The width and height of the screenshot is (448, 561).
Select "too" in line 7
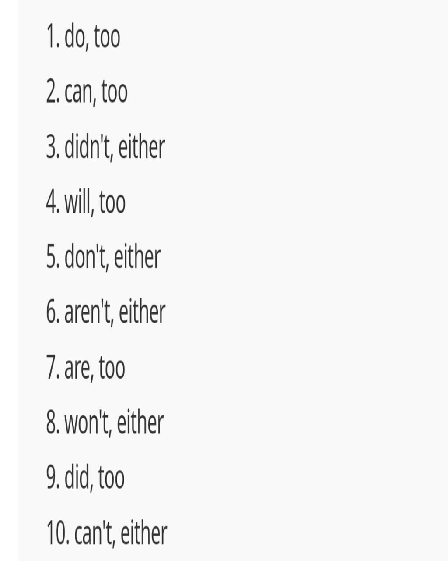[x=112, y=368]
